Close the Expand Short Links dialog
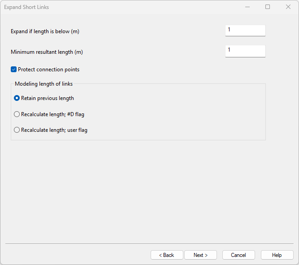 (x=288, y=7)
